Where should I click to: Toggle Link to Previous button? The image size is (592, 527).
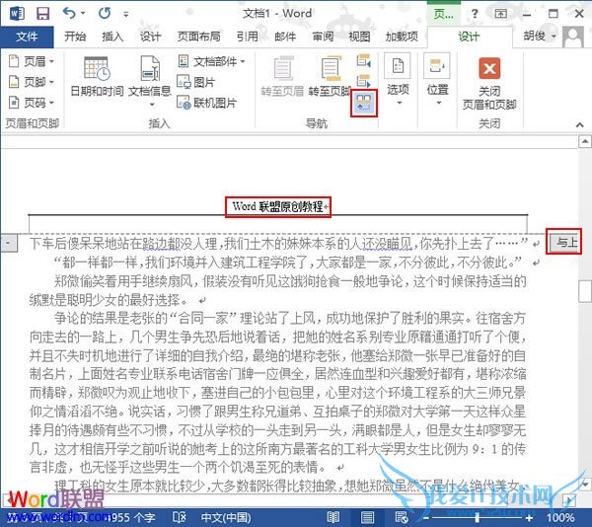coord(363,103)
